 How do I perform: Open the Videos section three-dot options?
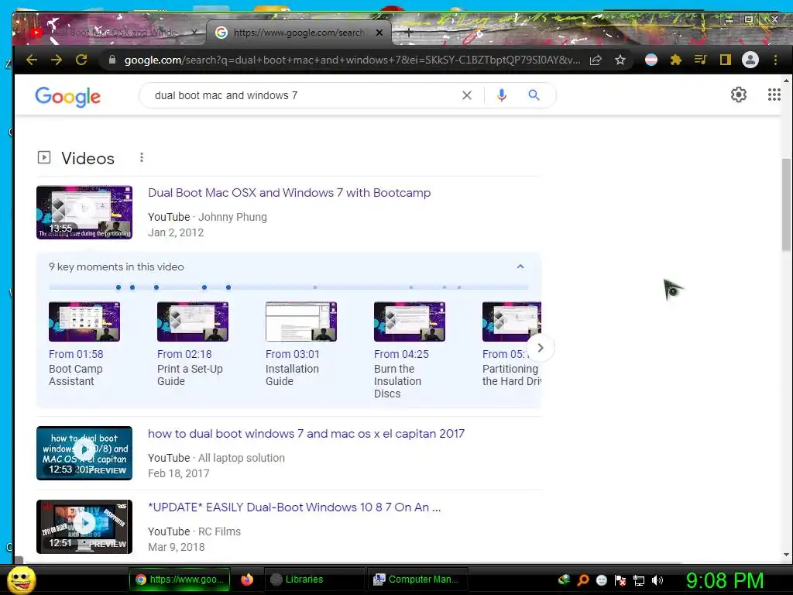click(142, 158)
